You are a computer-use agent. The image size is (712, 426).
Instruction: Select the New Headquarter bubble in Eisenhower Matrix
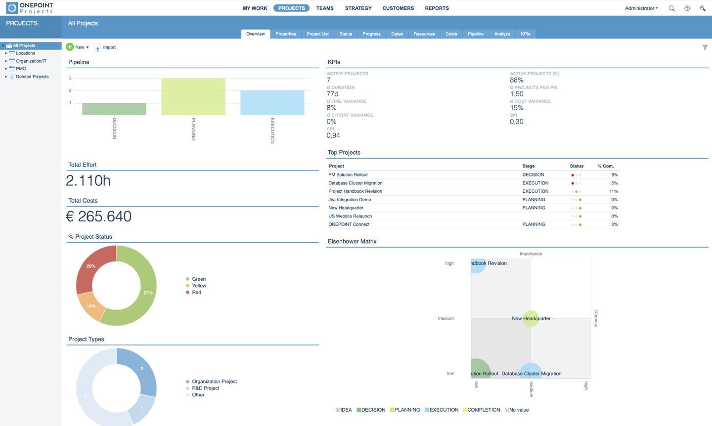531,318
